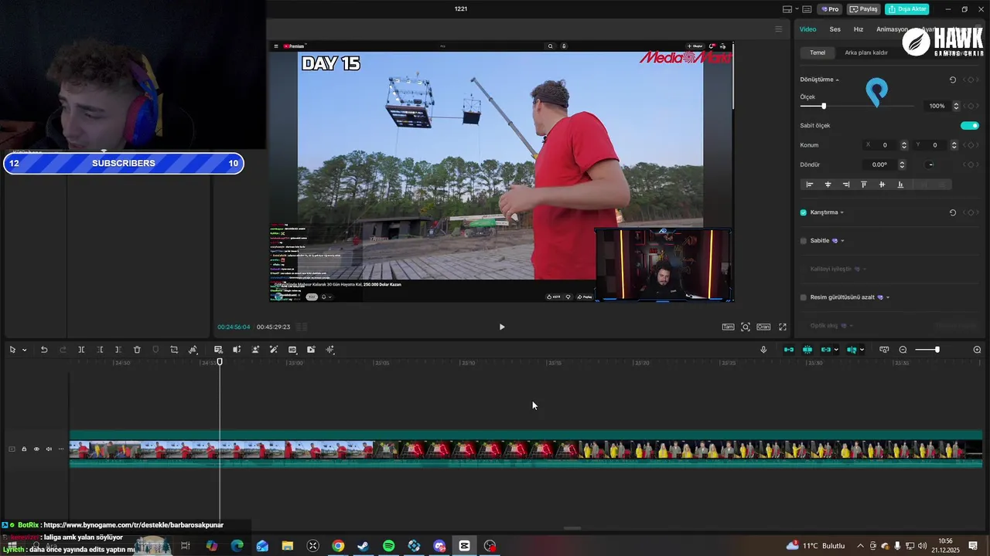Align clip to bottom edge
The height and width of the screenshot is (556, 990).
[x=900, y=185]
